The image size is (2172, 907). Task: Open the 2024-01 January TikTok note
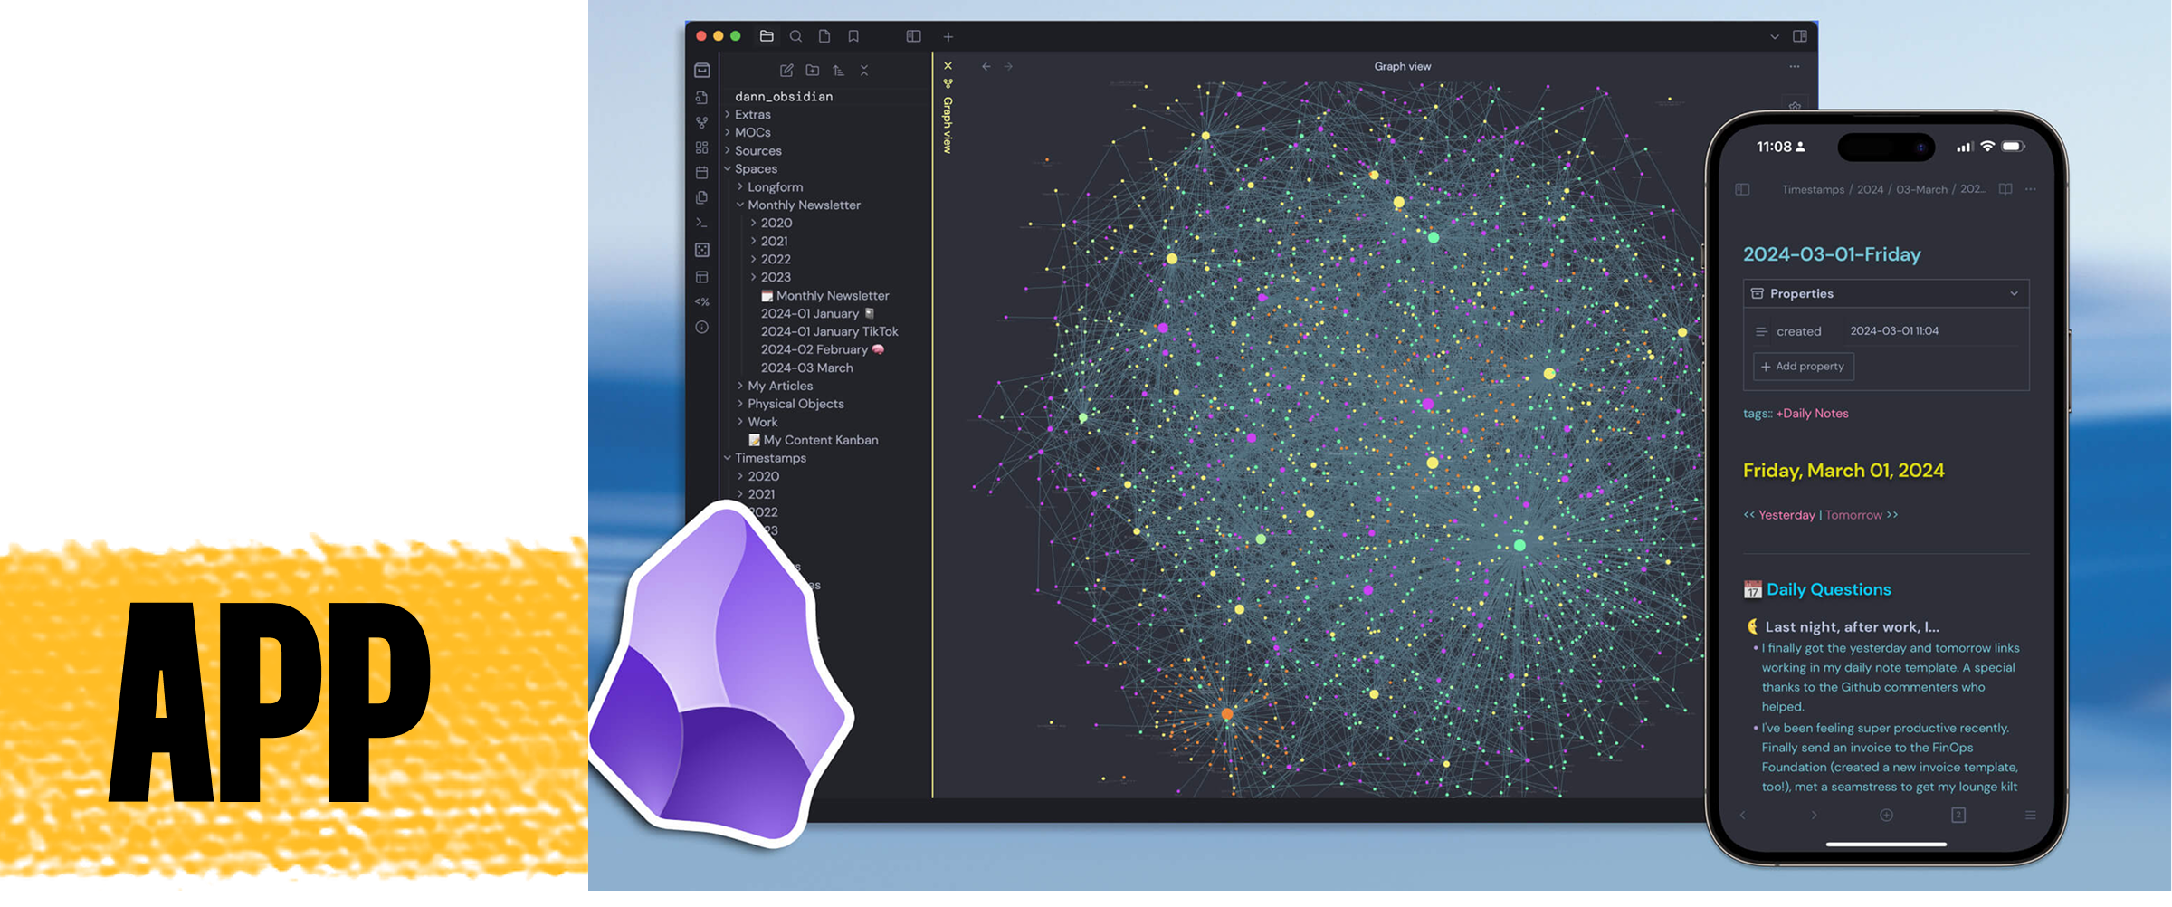[829, 332]
